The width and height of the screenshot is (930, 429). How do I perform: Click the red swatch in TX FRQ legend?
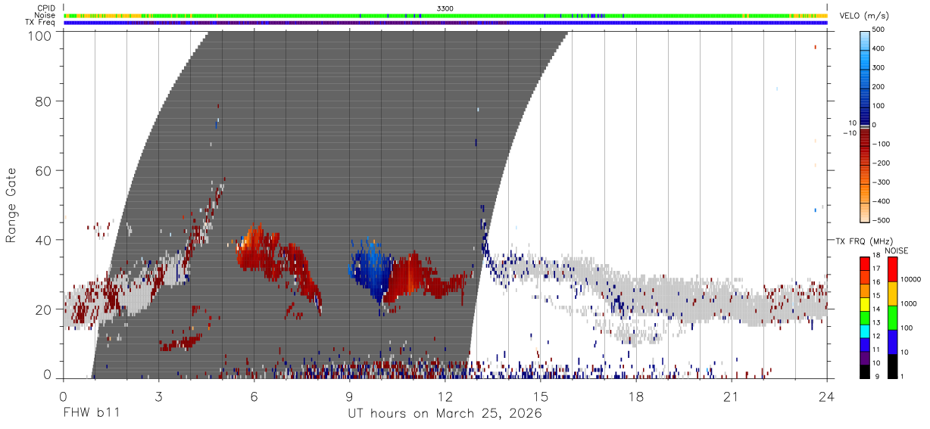point(865,263)
